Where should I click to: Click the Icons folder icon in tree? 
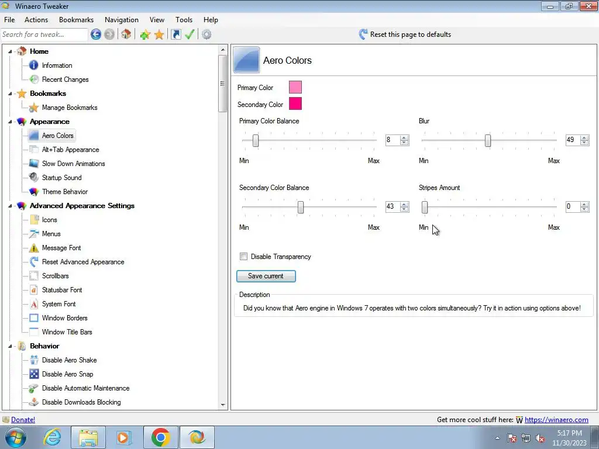tap(33, 220)
